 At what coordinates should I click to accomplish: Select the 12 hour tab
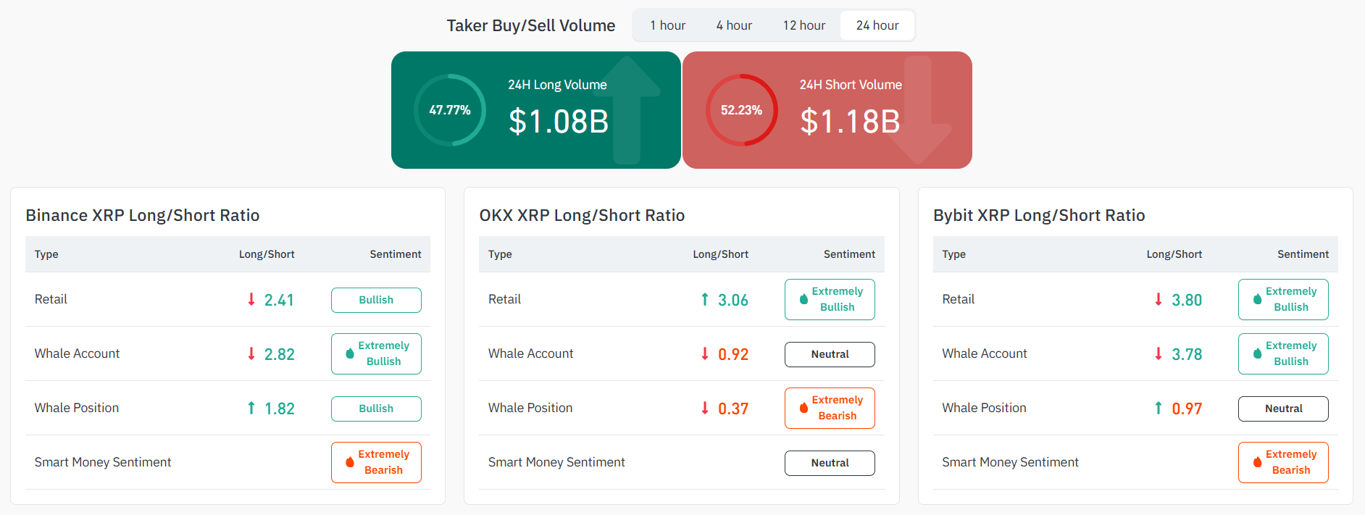[803, 25]
